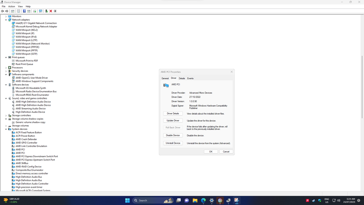Click the taskbar Search box

click(153, 200)
